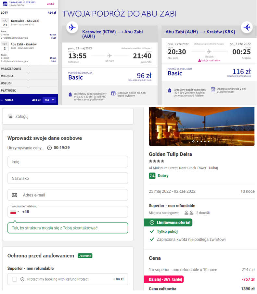Click the return flight airplane circle icon
Viewport: 257px width, 294px height.
(247, 27)
